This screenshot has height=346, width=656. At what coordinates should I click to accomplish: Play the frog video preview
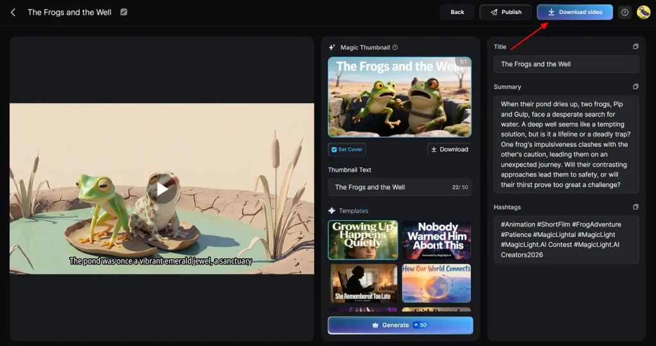pyautogui.click(x=162, y=188)
